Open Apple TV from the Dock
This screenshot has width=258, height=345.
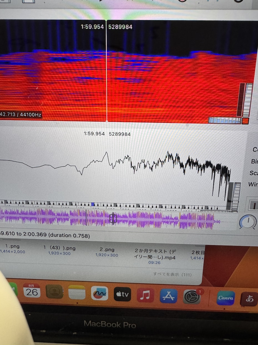[x=122, y=294]
